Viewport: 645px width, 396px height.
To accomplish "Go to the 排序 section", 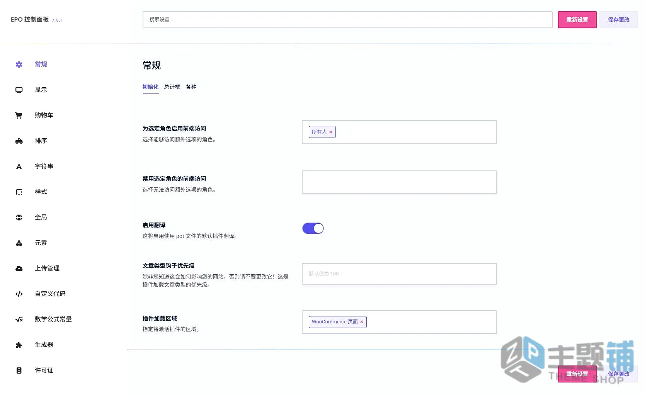I will tap(41, 141).
